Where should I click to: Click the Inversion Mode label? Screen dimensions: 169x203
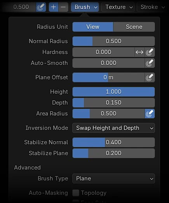[x=47, y=128]
